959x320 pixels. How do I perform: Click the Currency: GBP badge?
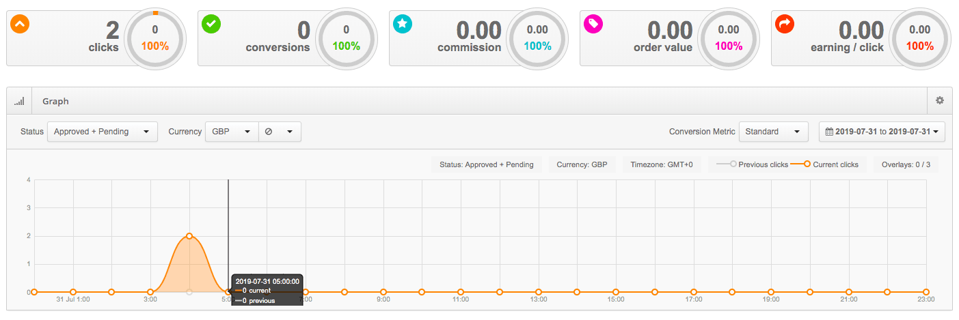pyautogui.click(x=582, y=164)
